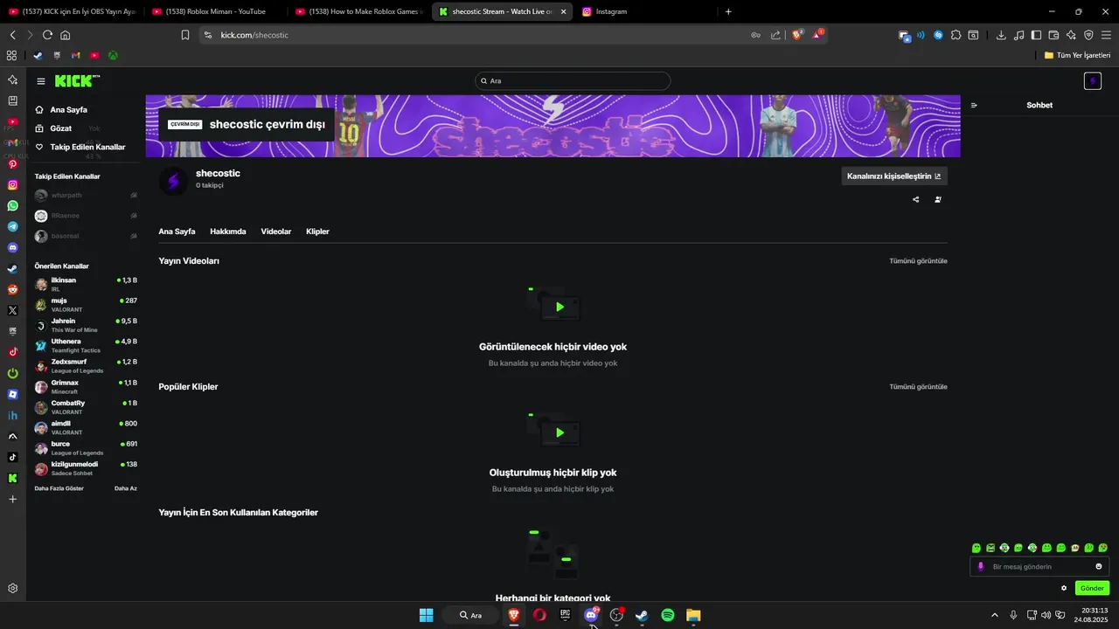Open the browser main menu
Viewport: 1119px width, 629px height.
click(x=1106, y=35)
